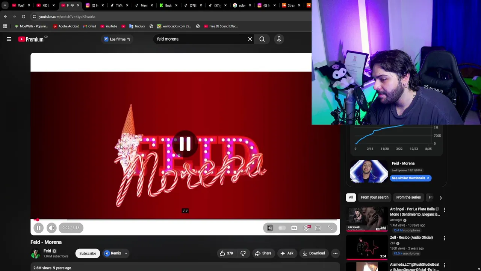Dislike the video with thumbs-down
This screenshot has height=271, width=481.
click(243, 253)
